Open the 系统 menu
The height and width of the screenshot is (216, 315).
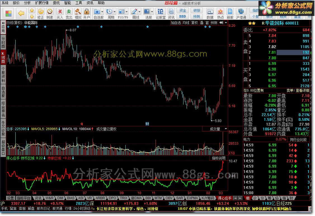tap(5, 3)
